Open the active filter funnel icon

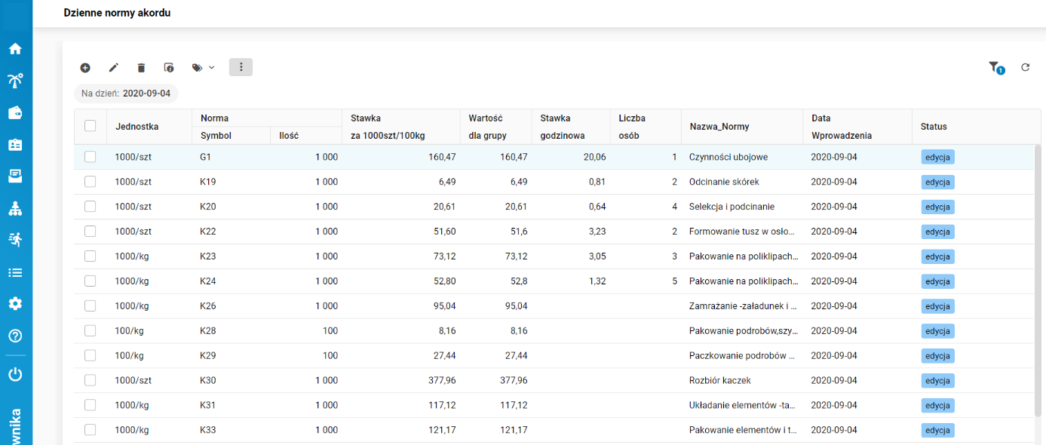pos(995,68)
